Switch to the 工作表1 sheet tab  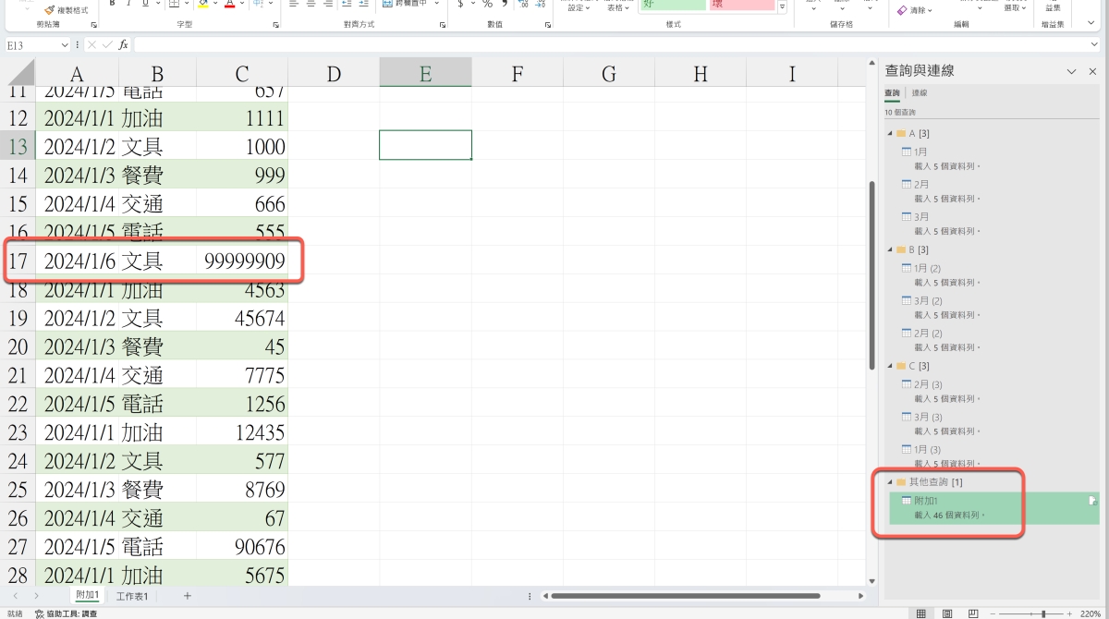tap(132, 596)
